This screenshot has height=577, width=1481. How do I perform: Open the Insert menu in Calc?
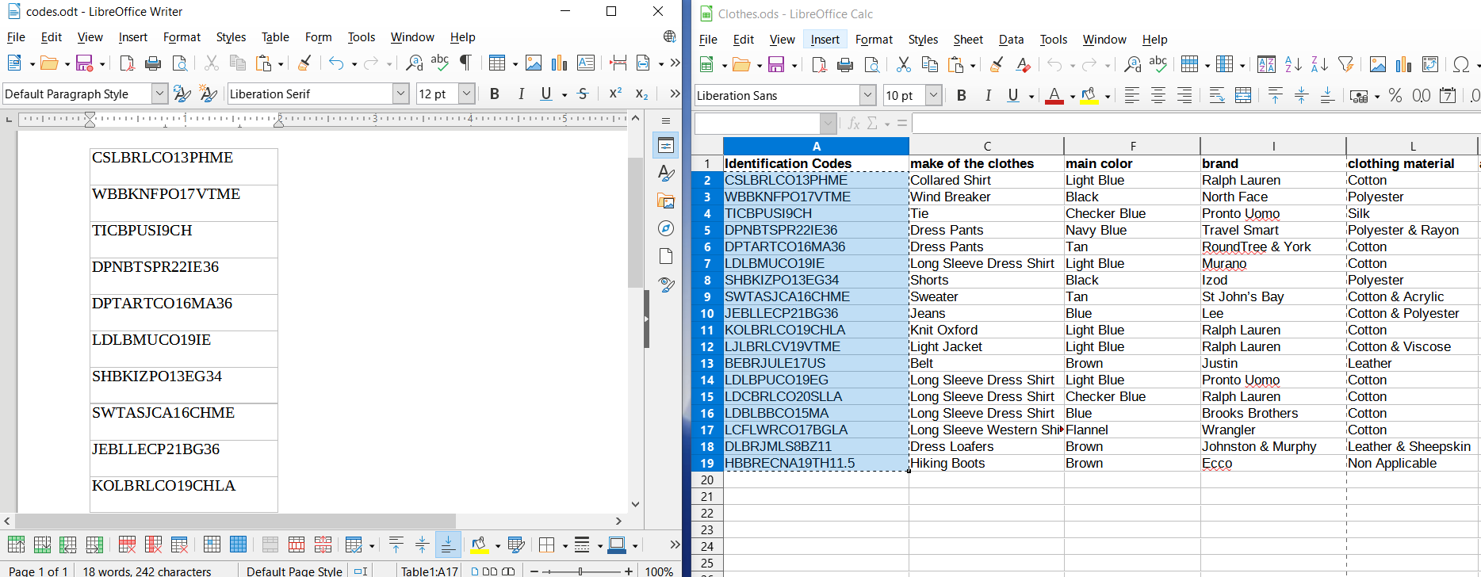click(x=825, y=40)
